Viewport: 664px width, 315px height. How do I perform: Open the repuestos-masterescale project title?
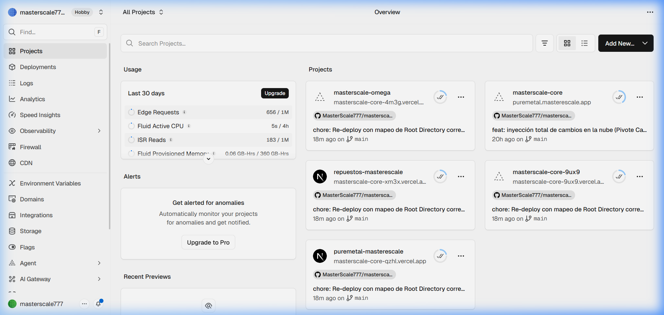pyautogui.click(x=368, y=172)
